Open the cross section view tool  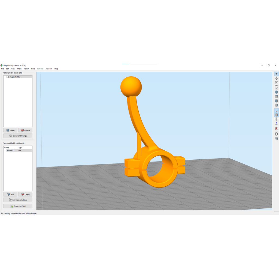pyautogui.click(x=276, y=129)
